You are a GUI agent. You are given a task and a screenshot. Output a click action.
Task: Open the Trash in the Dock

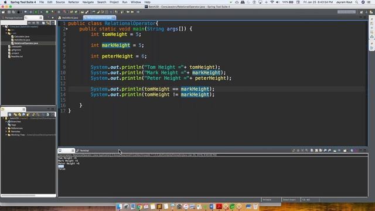click(x=255, y=206)
